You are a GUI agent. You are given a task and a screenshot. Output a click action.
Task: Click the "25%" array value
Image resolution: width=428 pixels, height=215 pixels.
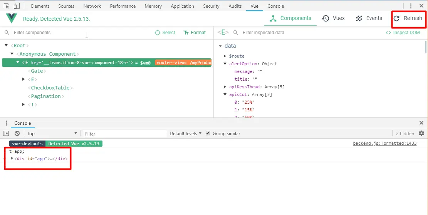248,103
